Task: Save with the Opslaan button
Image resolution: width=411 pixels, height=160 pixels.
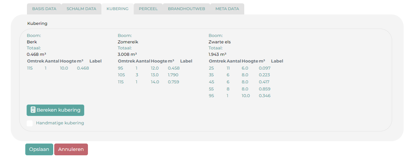Action: click(39, 150)
